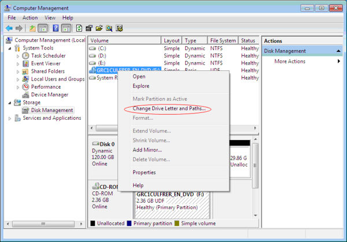Click the Properties toolbar icon
The width and height of the screenshot is (347, 242).
pos(89,28)
